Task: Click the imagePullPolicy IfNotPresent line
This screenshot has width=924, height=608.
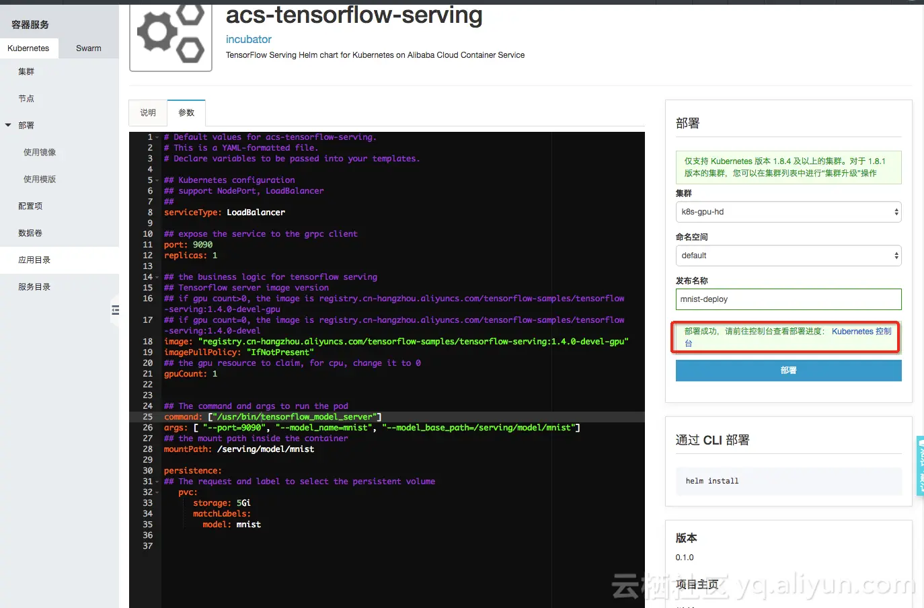Action: click(x=239, y=352)
